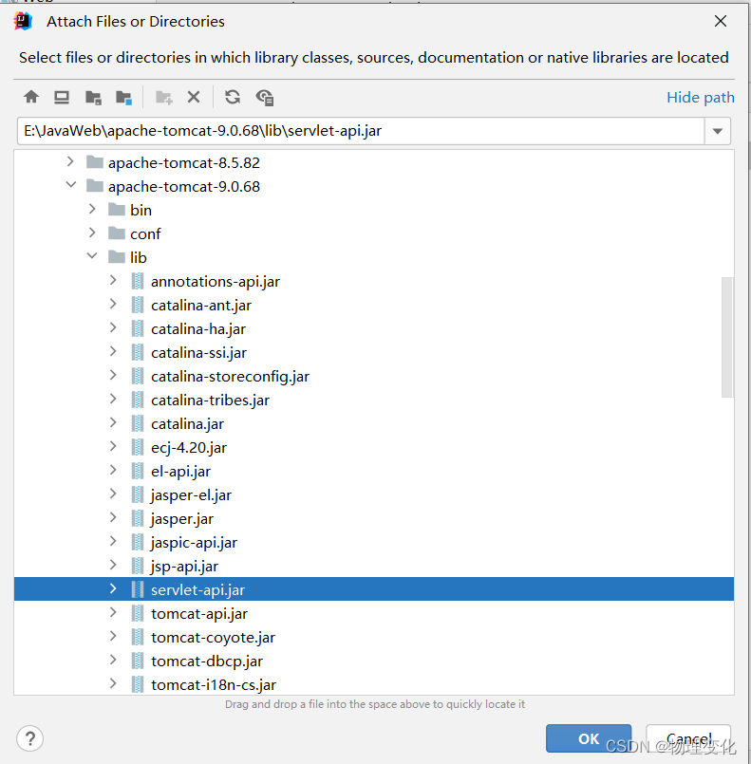
Task: Click the jar icon beside tomcat-api.jar
Action: pyautogui.click(x=138, y=613)
